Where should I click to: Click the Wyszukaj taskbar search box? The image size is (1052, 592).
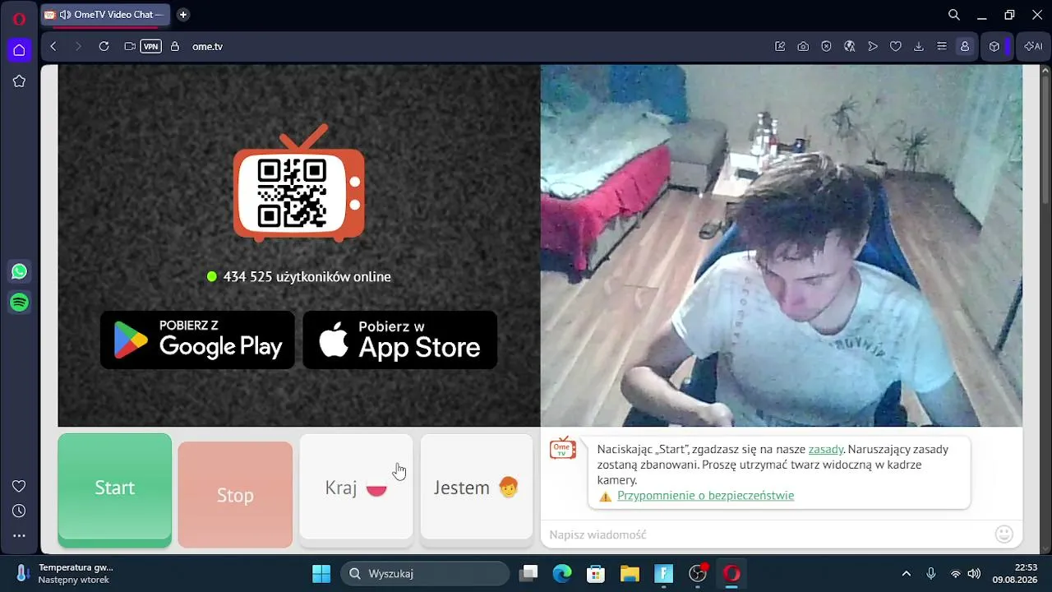426,573
